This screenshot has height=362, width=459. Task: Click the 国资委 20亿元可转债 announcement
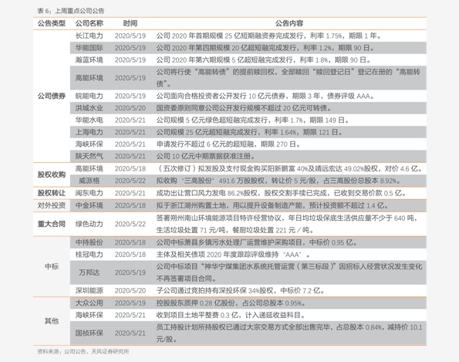(244, 108)
